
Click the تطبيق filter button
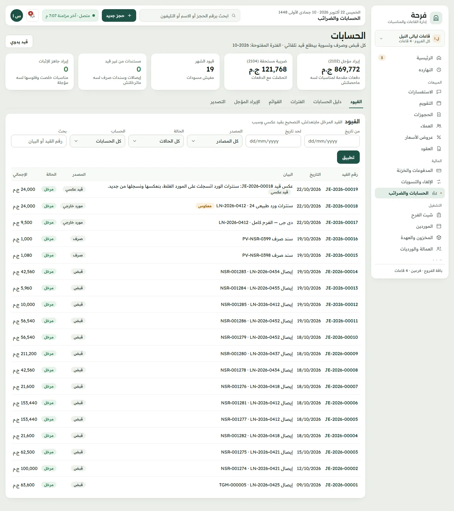point(348,157)
